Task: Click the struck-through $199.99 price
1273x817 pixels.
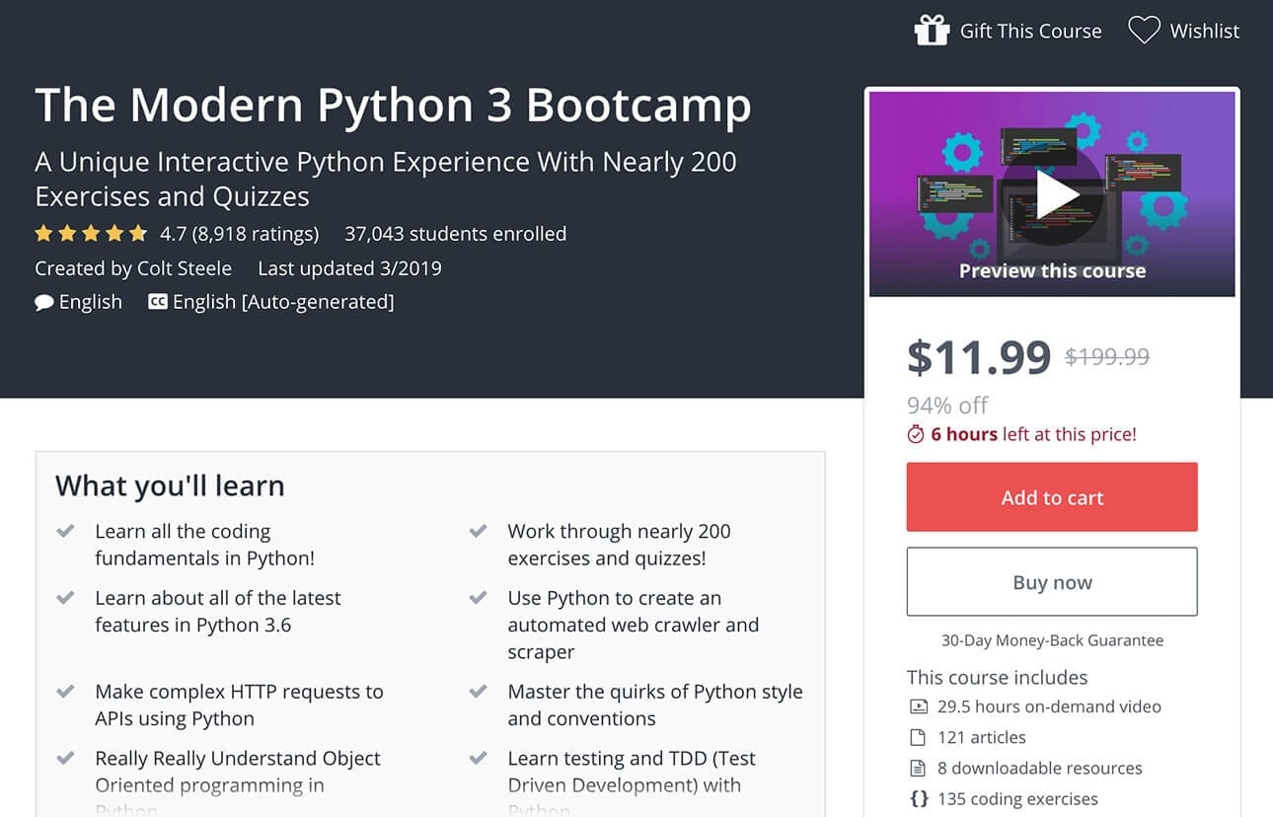Action: [x=1107, y=357]
